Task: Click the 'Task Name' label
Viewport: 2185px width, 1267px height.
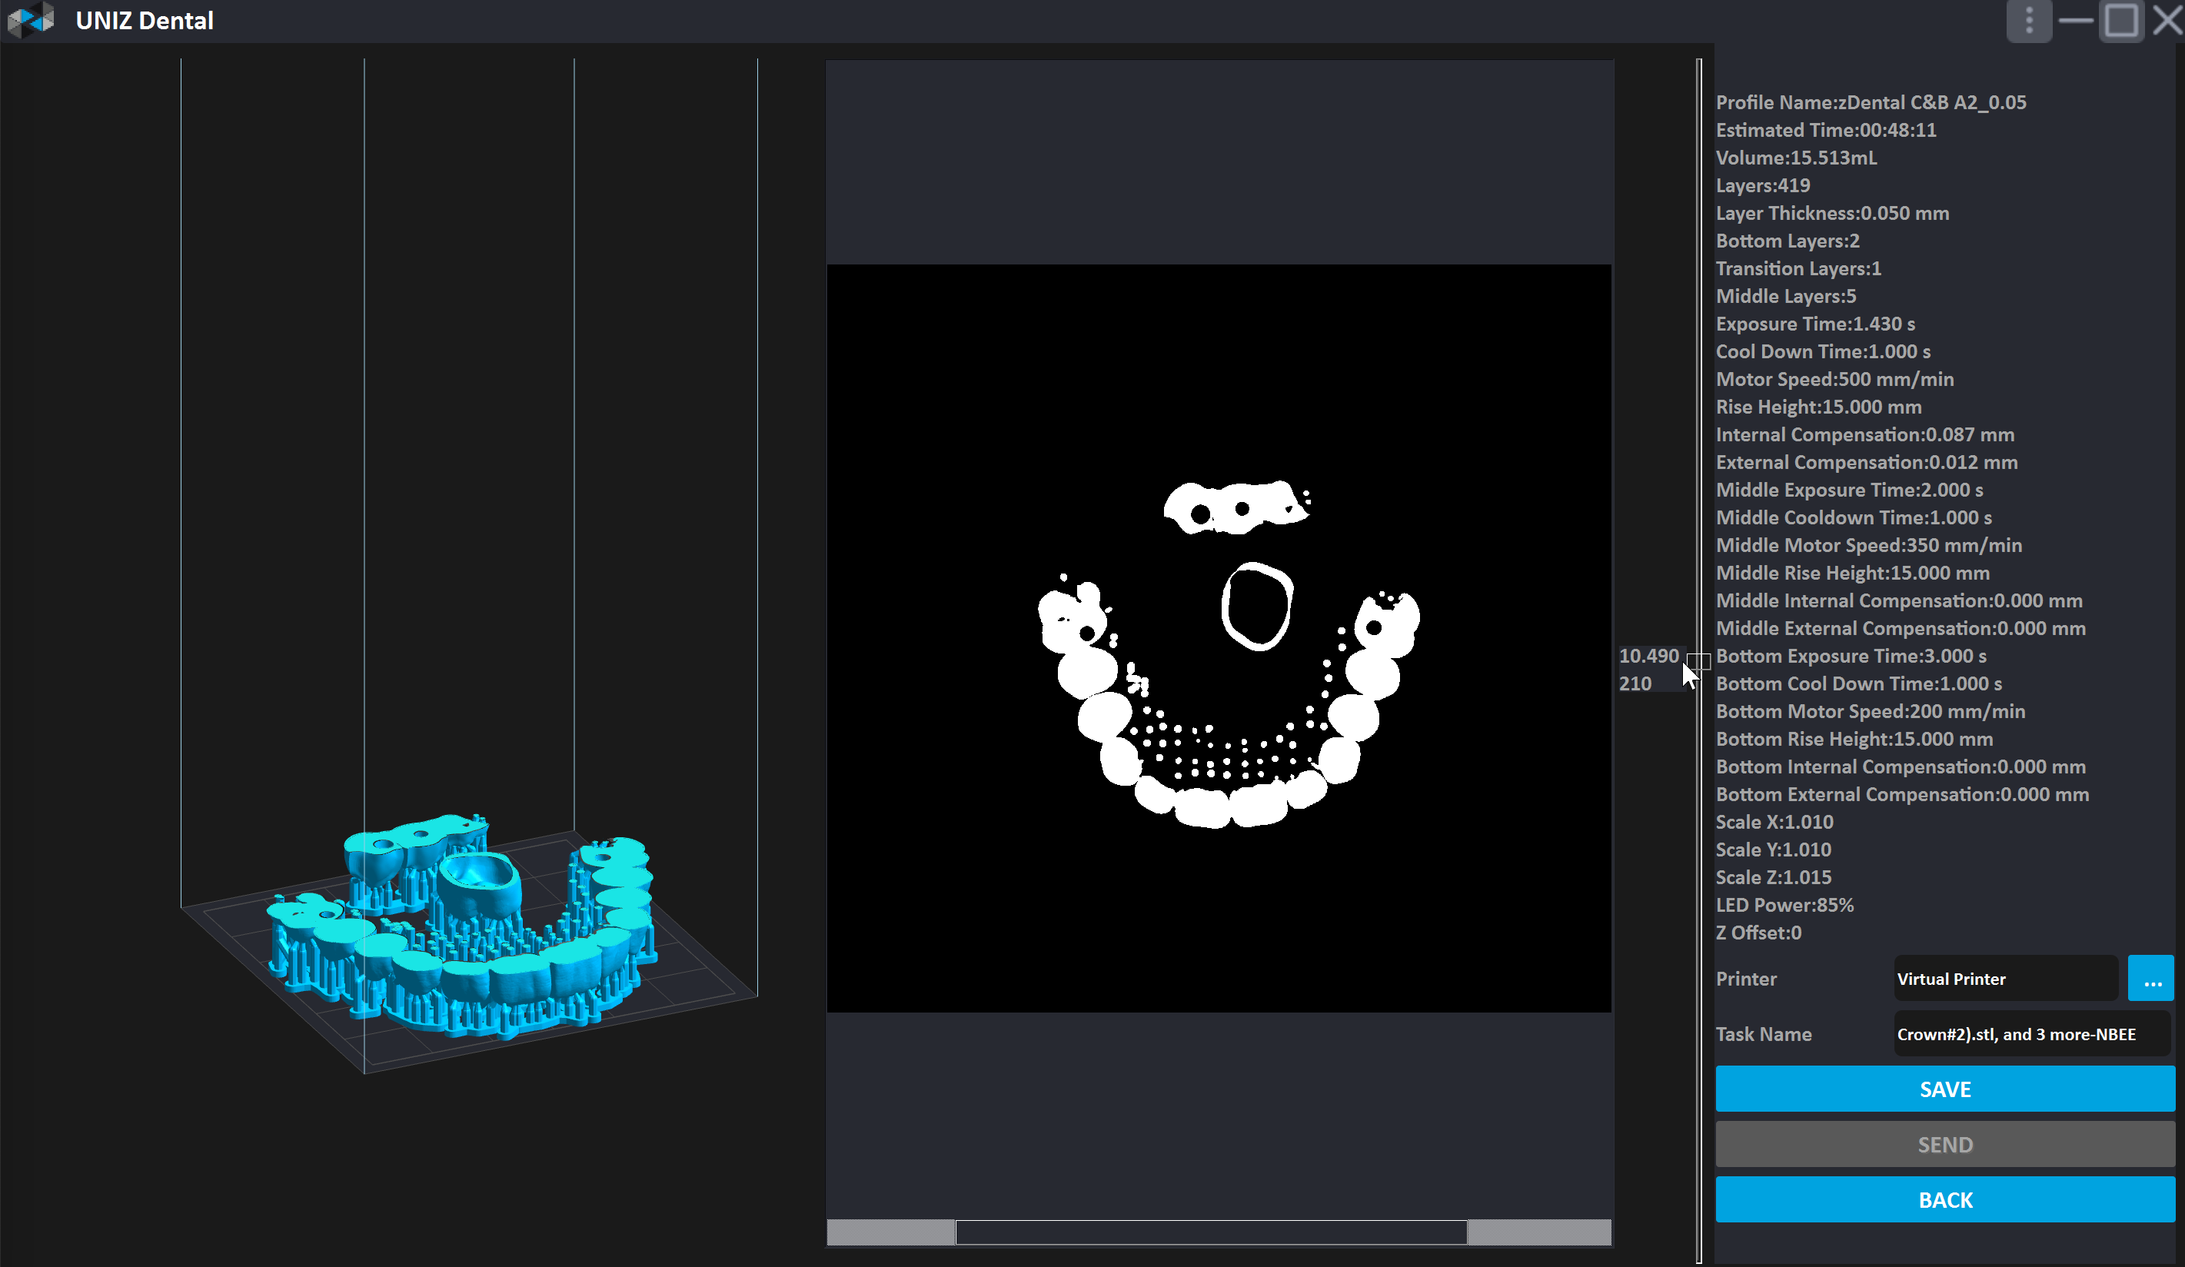Action: [1764, 1035]
